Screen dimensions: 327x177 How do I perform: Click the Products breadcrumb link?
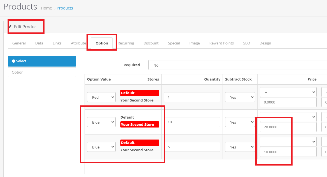coord(65,8)
